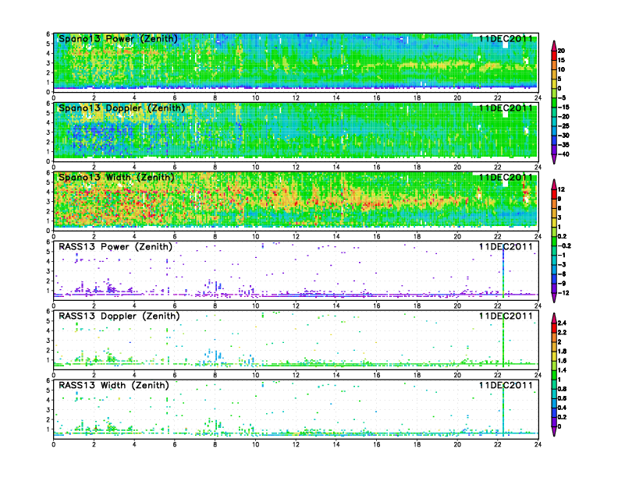Image resolution: width=618 pixels, height=477 pixels.
Task: Click the 11DEC2011 date in RASS13 Width panel
Action: pos(506,385)
